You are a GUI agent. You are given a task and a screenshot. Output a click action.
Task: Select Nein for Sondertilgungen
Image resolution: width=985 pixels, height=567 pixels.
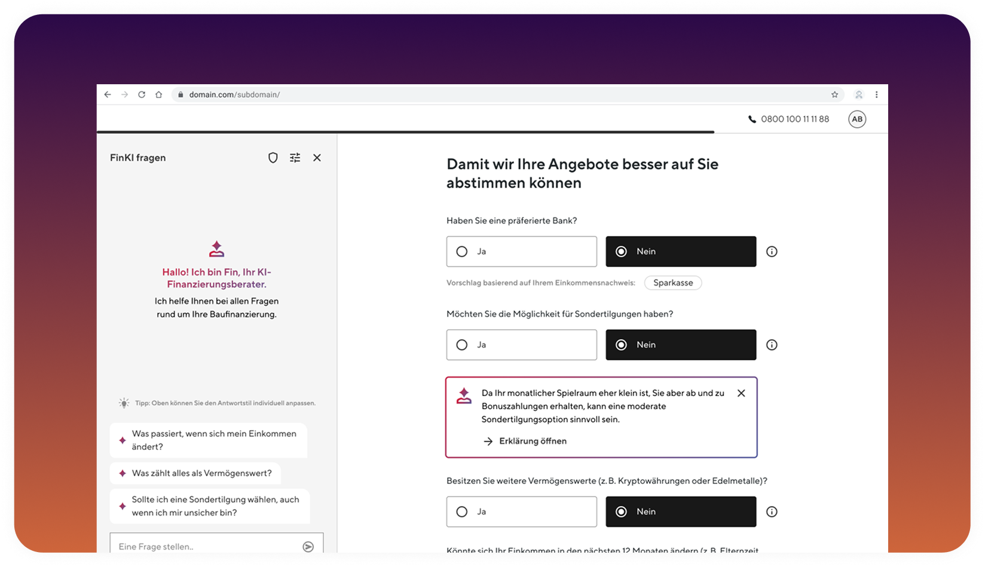pos(681,345)
